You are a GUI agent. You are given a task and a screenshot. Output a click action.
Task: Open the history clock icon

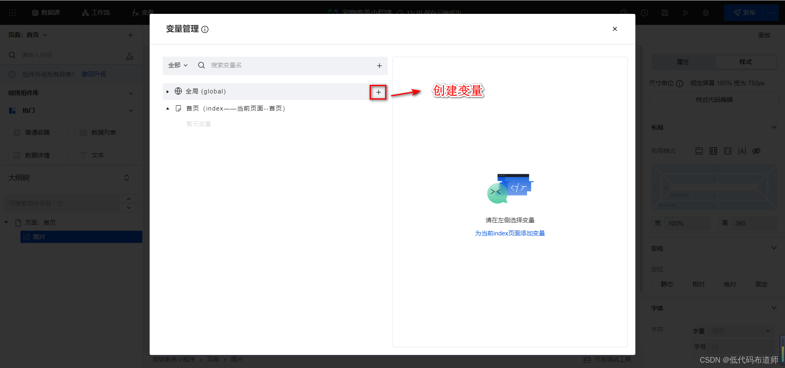(644, 13)
